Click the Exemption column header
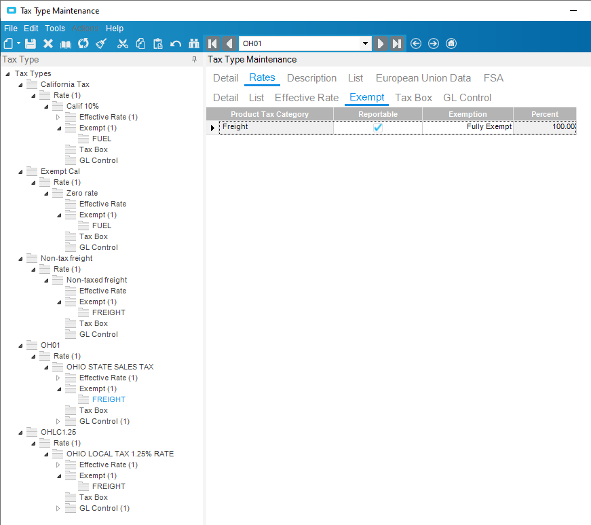591x525 pixels. [x=468, y=114]
